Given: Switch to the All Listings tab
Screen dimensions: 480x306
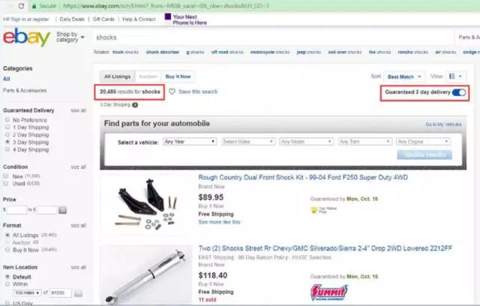Looking at the screenshot, I should [118, 76].
